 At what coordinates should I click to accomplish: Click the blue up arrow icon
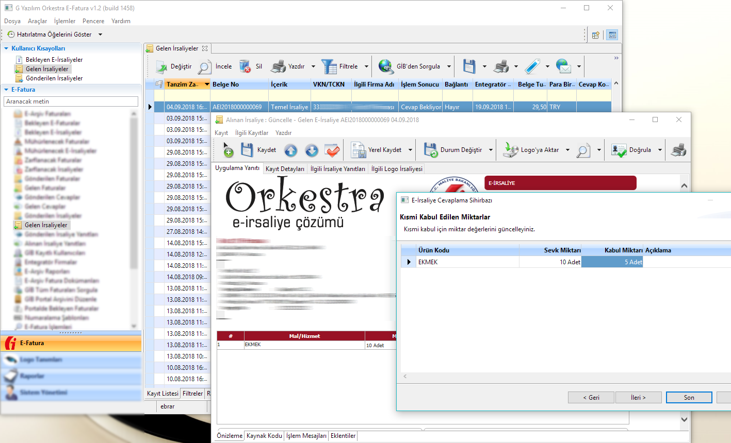(291, 150)
